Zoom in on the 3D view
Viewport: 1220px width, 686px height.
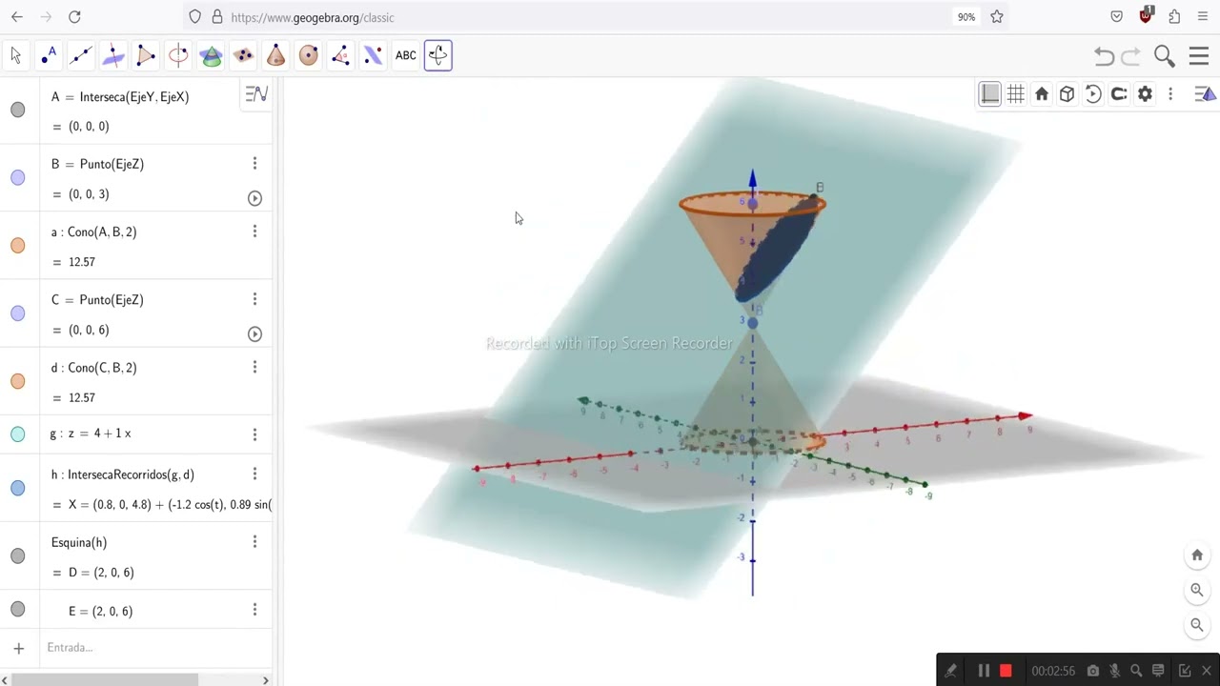pos(1197,590)
